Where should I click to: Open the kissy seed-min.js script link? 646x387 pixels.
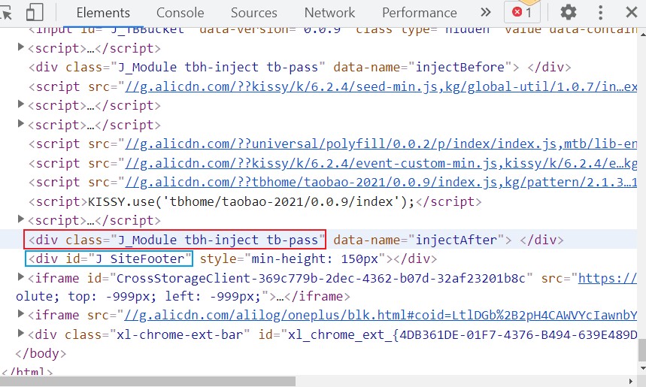pyautogui.click(x=381, y=87)
